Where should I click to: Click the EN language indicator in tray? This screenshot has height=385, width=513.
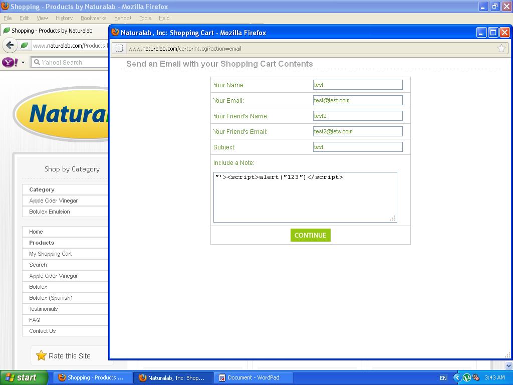click(443, 378)
